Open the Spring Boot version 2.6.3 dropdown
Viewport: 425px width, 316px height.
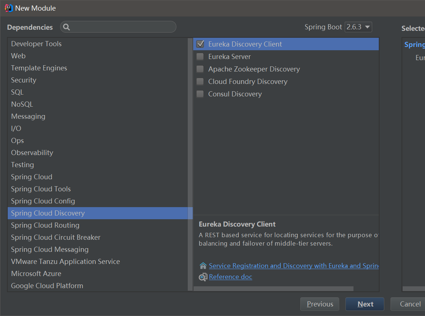358,27
